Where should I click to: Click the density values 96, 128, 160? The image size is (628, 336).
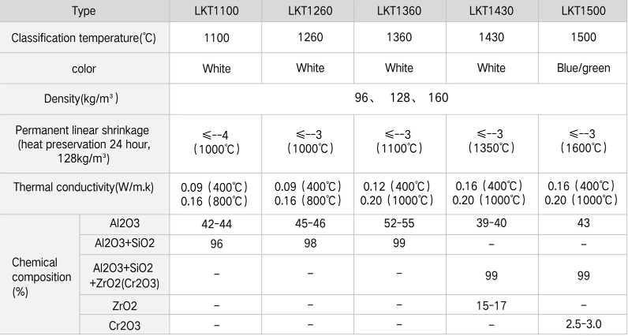pos(400,99)
